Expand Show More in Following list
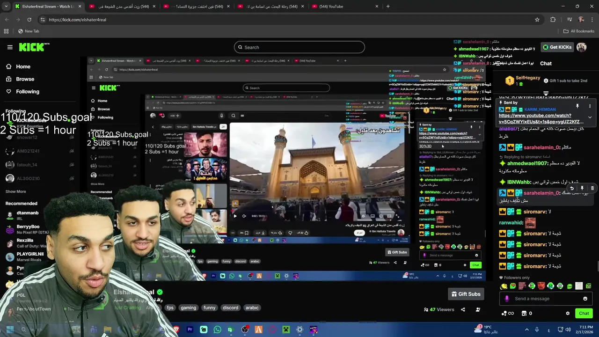Image resolution: width=599 pixels, height=337 pixels. (x=15, y=191)
